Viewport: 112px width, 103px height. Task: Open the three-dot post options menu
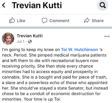point(107,36)
